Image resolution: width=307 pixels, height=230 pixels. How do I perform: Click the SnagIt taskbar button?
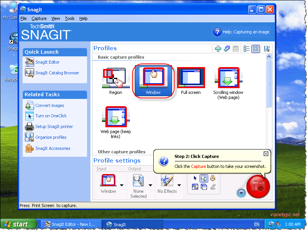132,224
